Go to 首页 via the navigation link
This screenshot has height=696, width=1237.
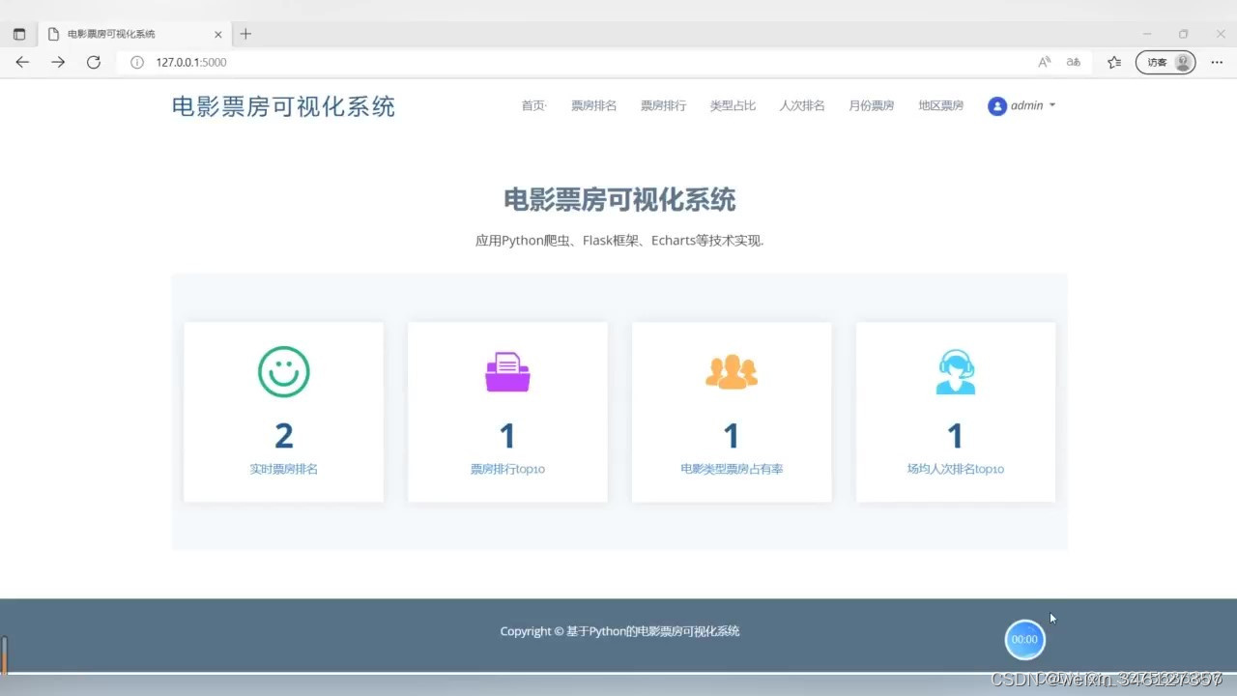(x=532, y=106)
